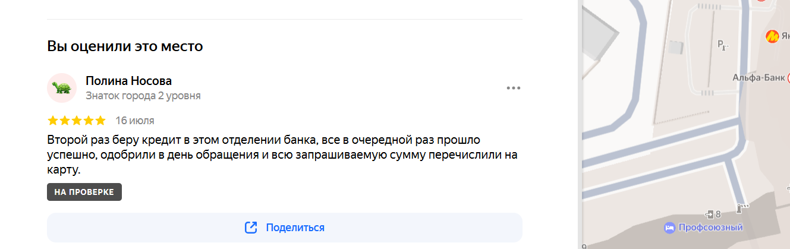Click the Поделиться button text
The width and height of the screenshot is (790, 249).
tap(295, 228)
